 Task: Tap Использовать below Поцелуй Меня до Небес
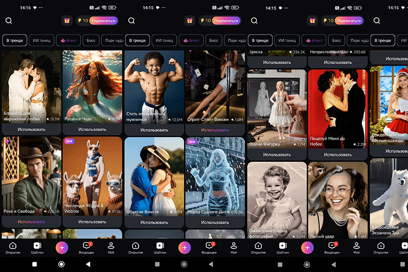337,154
